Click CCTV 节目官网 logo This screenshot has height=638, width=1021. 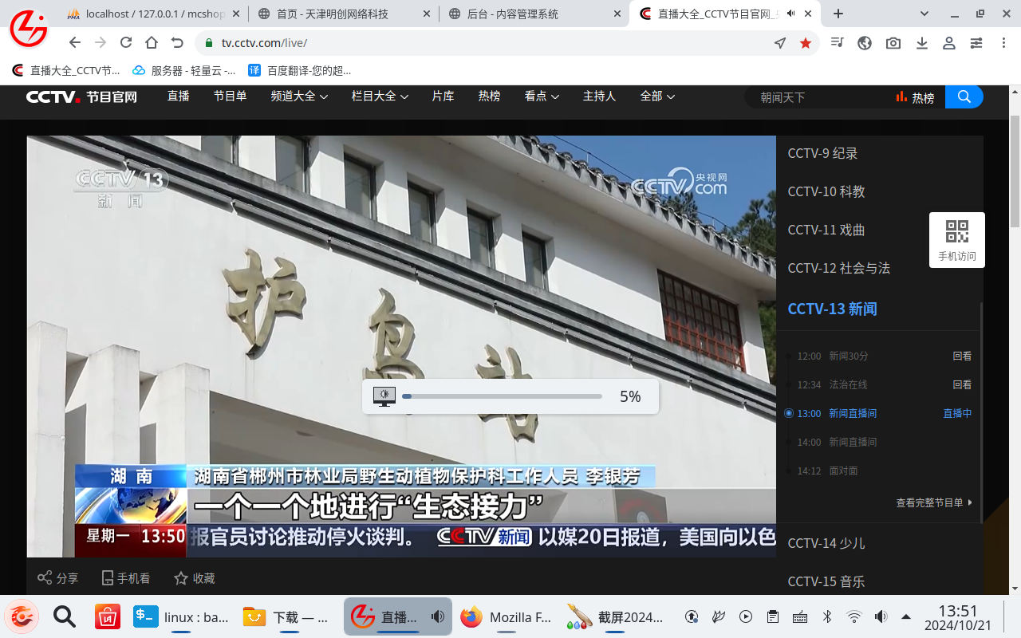click(x=81, y=97)
